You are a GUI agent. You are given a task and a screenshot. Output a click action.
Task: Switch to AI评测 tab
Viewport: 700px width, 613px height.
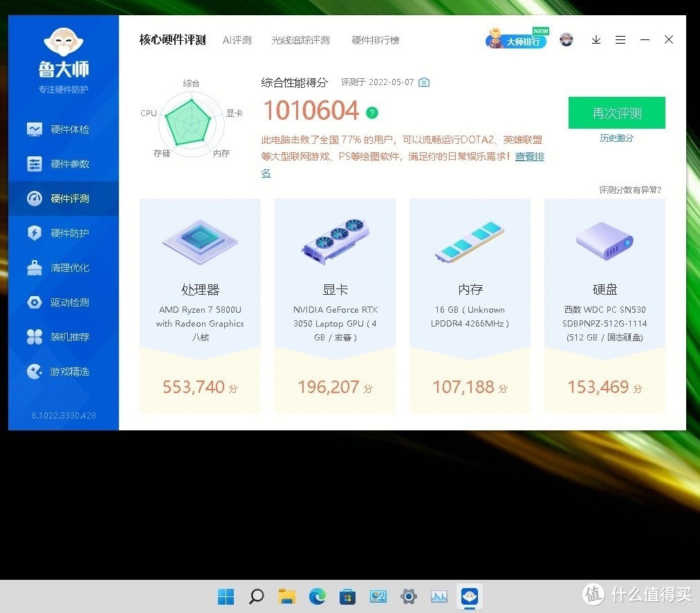click(237, 40)
